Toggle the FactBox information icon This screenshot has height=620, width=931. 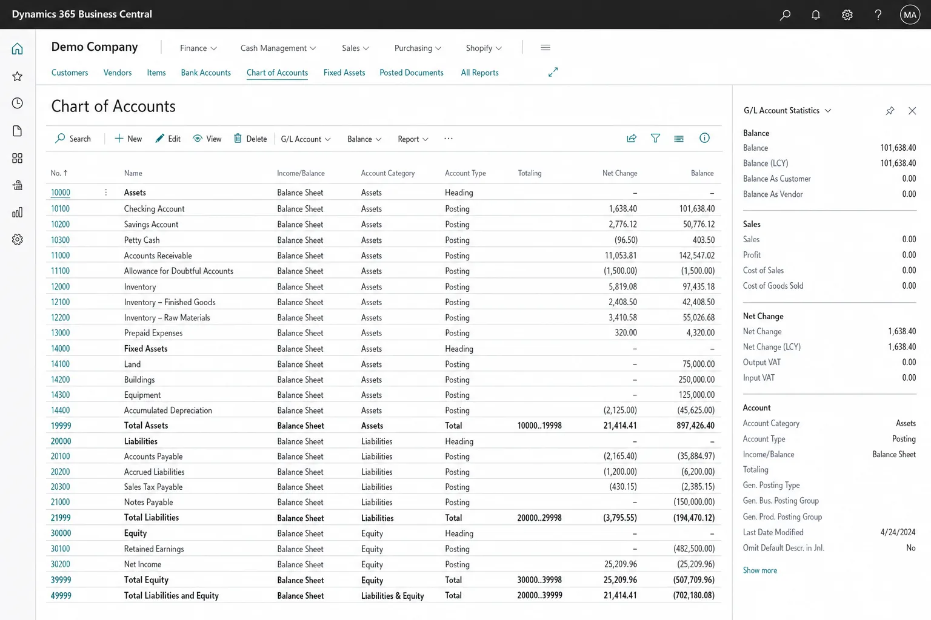[704, 138]
